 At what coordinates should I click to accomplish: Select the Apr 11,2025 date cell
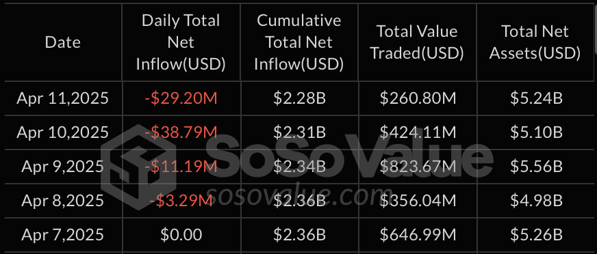[63, 99]
